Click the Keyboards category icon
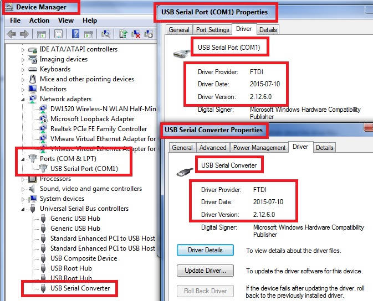The width and height of the screenshot is (373, 301). click(33, 69)
